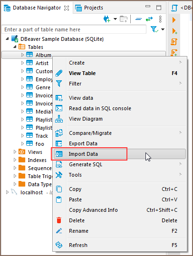Open the navigator View Menu dots icon

pyautogui.click(x=160, y=19)
